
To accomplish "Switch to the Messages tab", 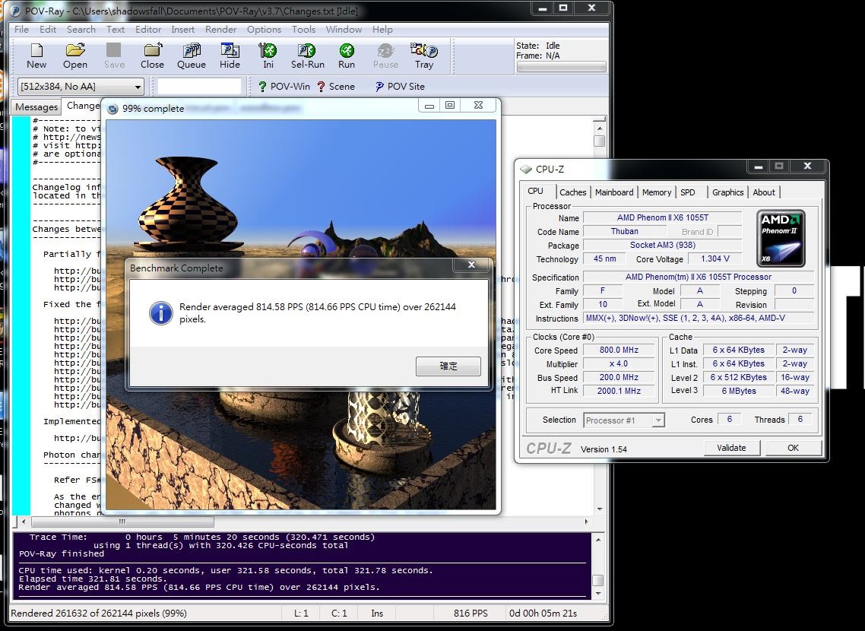I will pos(36,107).
